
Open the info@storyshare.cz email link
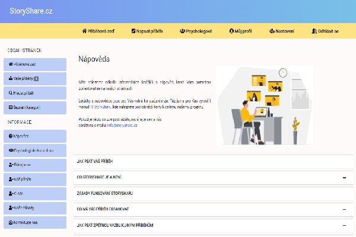[x=122, y=126]
